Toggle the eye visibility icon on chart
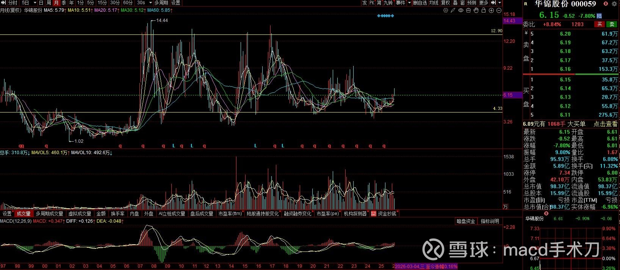This screenshot has width=620, height=270. click(461, 11)
